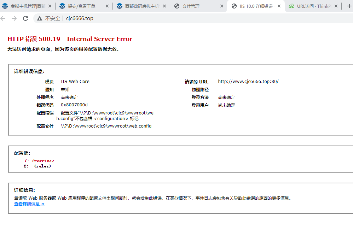The width and height of the screenshot is (353, 230).
Task: Open the 查看详细信息 link
Action: [29, 204]
